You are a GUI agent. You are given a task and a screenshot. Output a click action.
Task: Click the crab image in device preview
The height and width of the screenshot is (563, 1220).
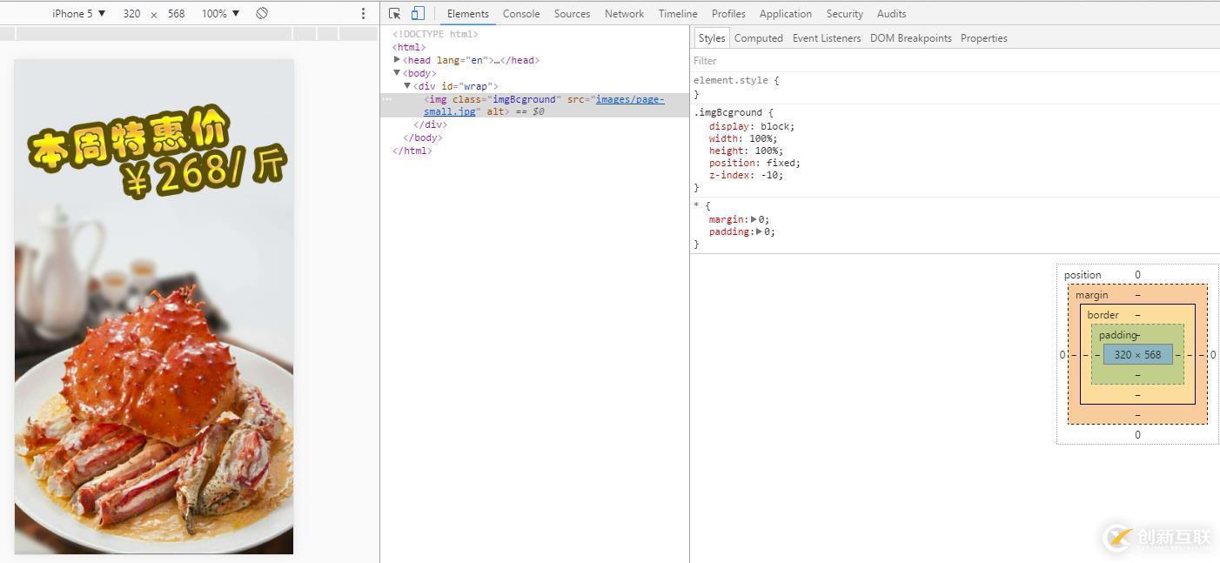click(x=154, y=306)
